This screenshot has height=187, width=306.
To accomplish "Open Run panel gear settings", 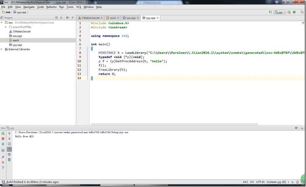I will point(297,128).
